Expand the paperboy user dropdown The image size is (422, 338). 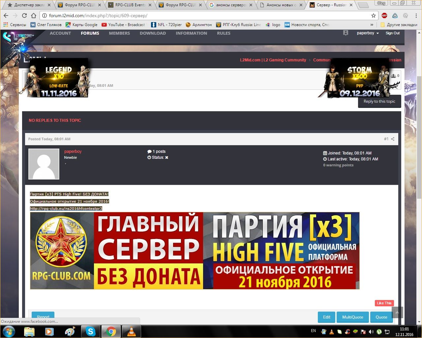coord(368,33)
